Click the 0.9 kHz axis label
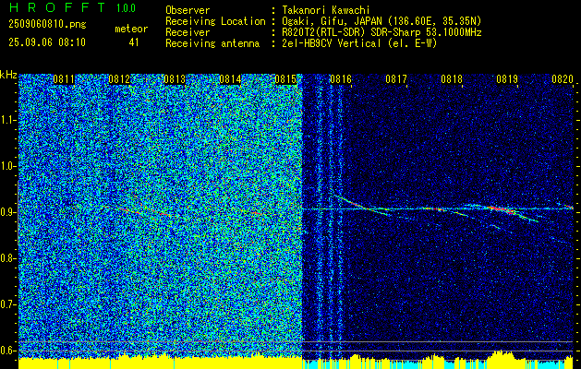 (8, 212)
